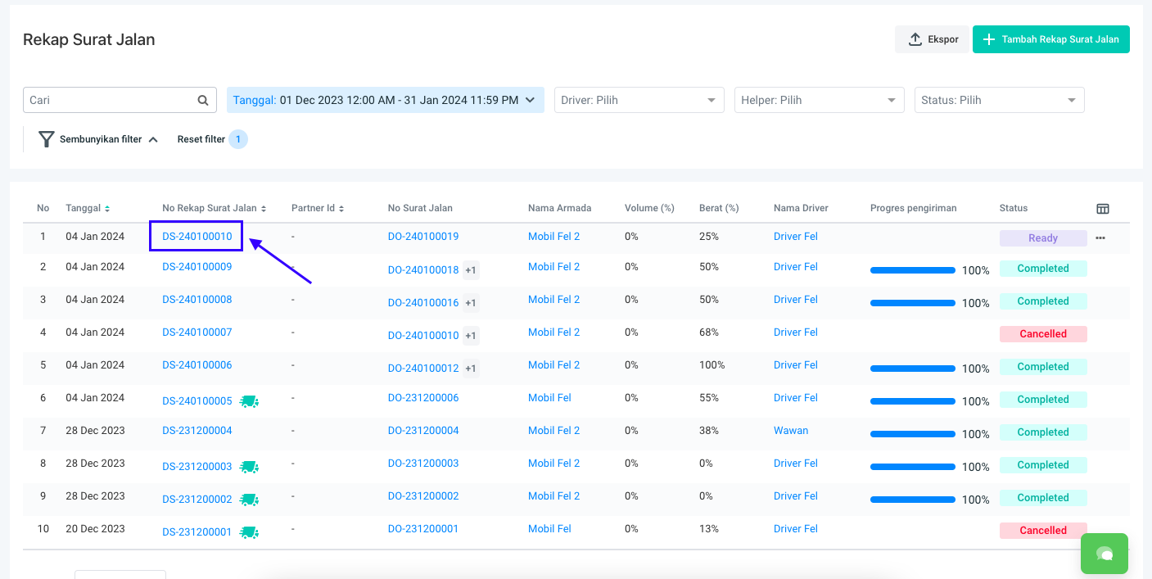This screenshot has width=1152, height=579.
Task: Open the DS-240100010 recap link
Action: coord(197,237)
